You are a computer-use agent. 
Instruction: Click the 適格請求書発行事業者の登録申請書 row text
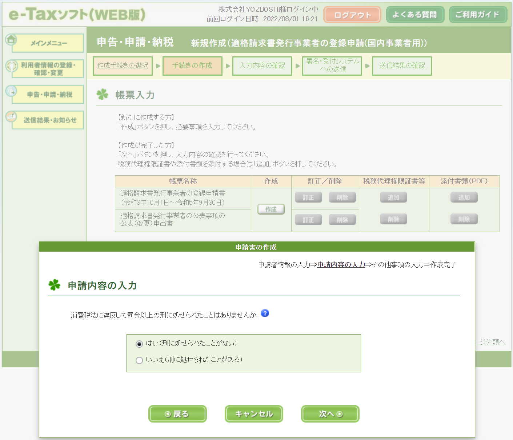pyautogui.click(x=173, y=198)
